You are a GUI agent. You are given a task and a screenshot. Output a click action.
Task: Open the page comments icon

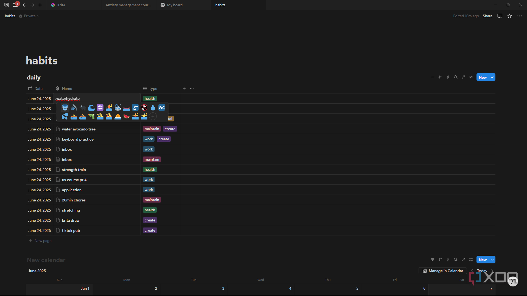[500, 16]
